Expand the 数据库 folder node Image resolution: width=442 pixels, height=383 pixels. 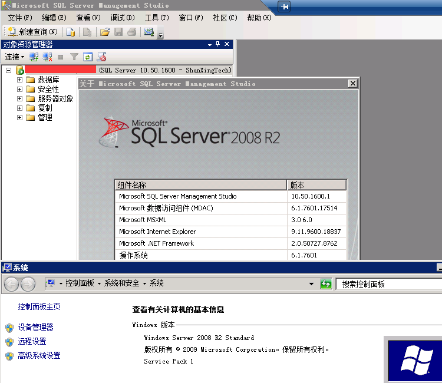(19, 80)
